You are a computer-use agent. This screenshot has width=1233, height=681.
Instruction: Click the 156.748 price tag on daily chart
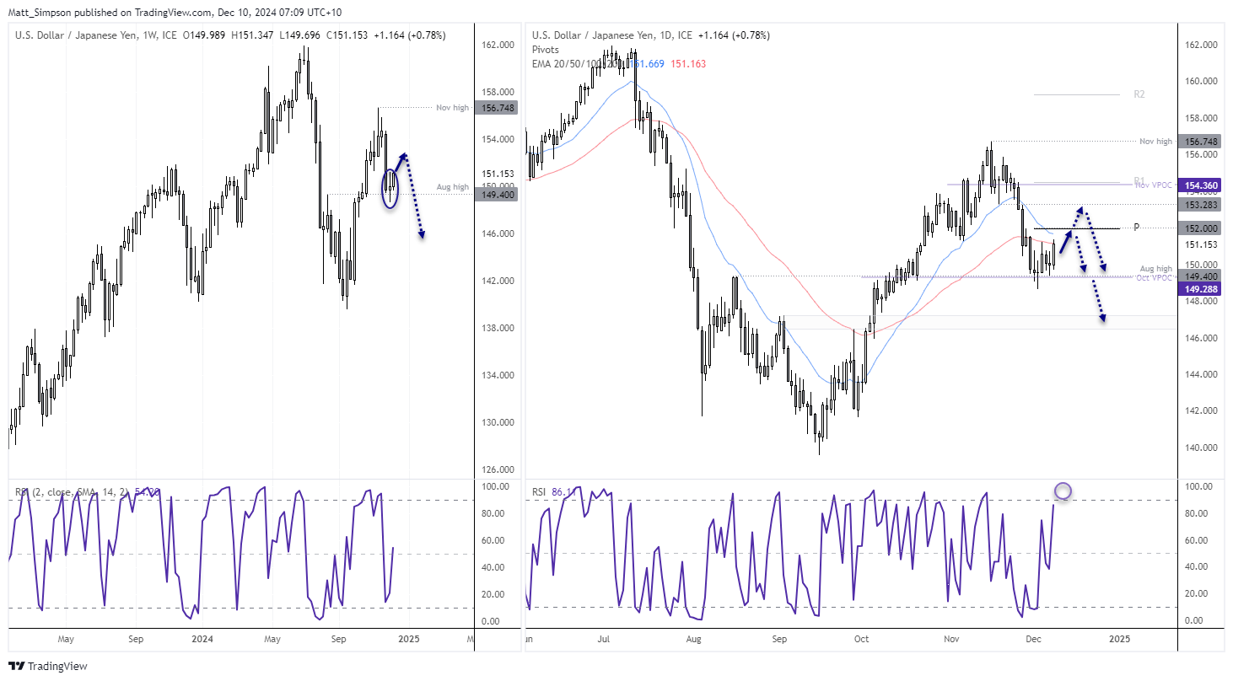click(1201, 142)
